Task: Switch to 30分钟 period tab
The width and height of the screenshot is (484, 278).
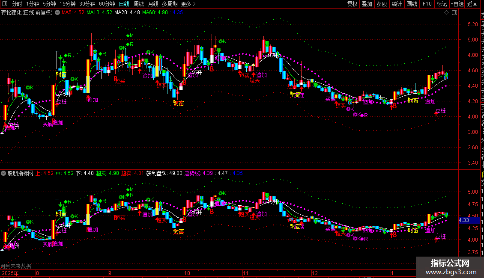Action: [x=87, y=4]
